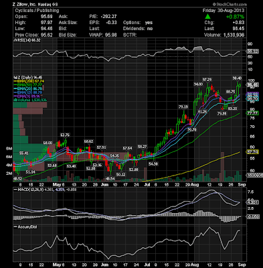
Task: Select the Low value 94.46
Action: (x=46, y=29)
